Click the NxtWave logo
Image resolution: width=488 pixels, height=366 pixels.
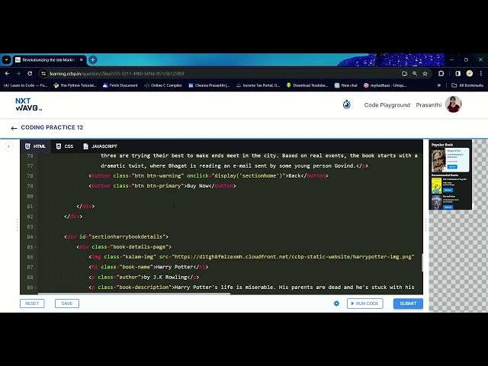29,104
